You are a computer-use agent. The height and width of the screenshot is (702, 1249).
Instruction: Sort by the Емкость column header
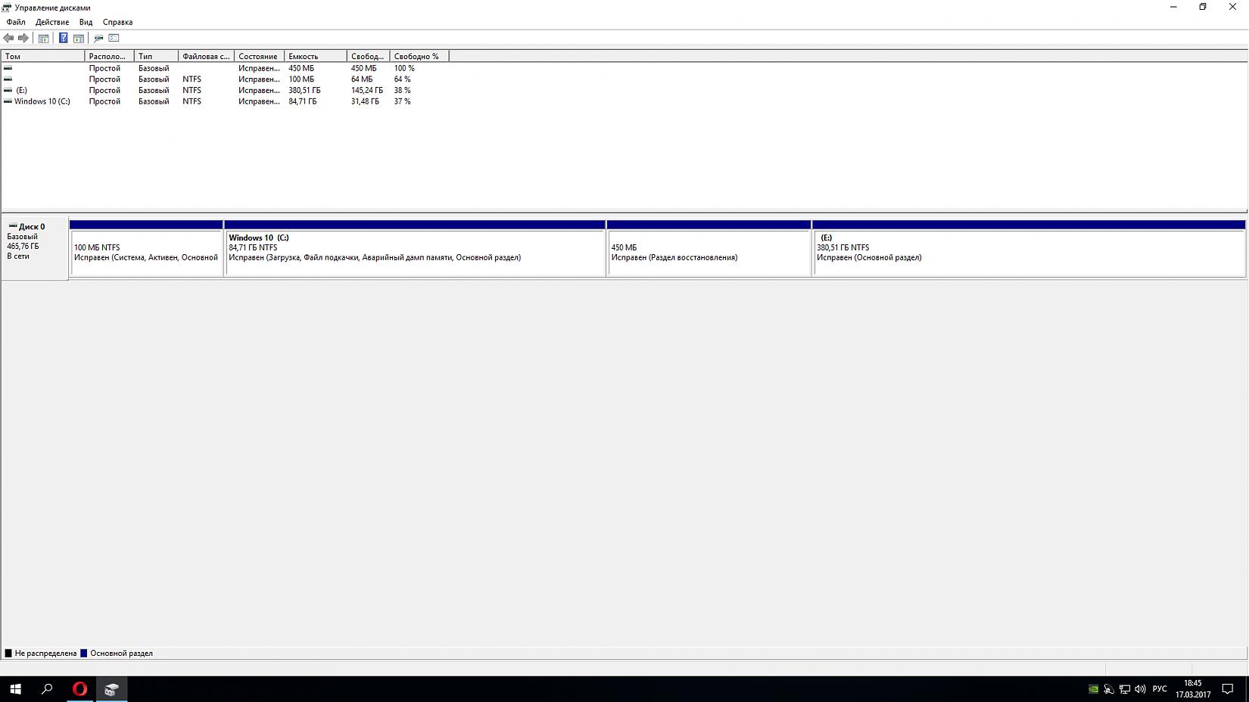316,56
